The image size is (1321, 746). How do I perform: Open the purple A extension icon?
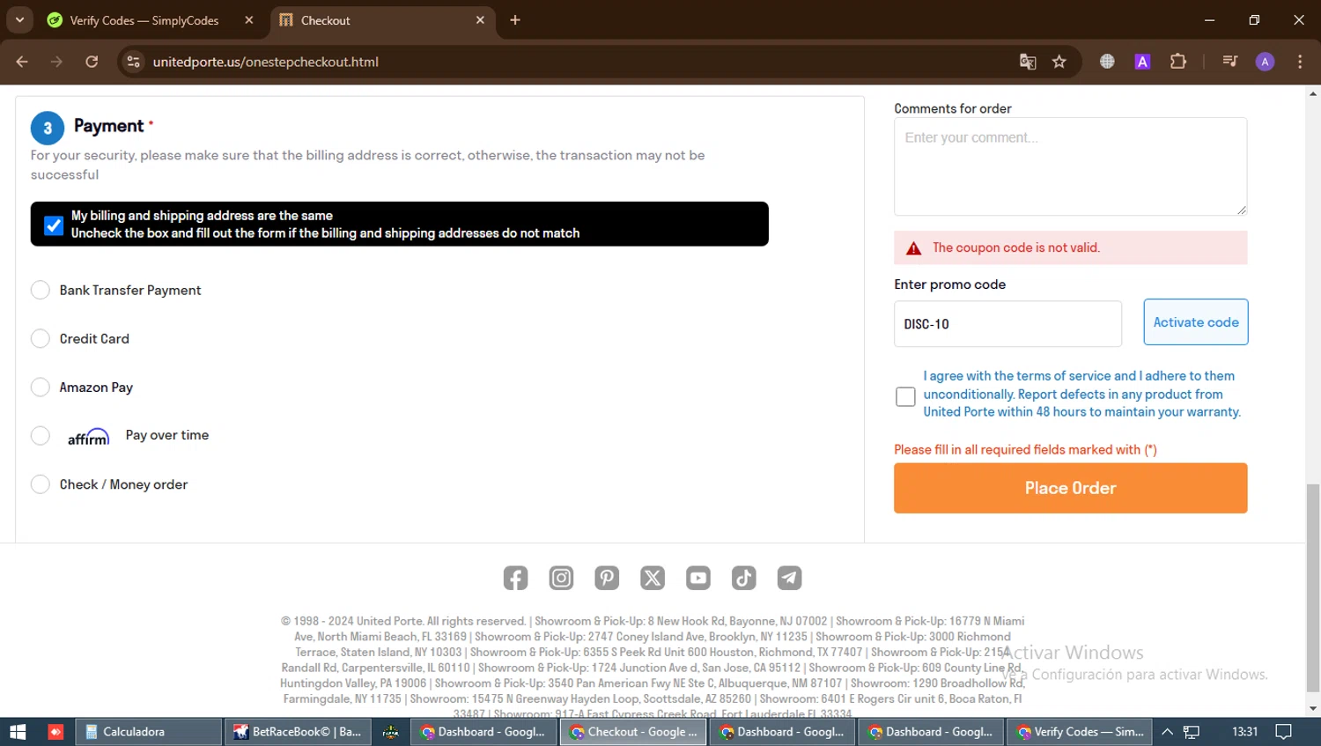pyautogui.click(x=1142, y=62)
